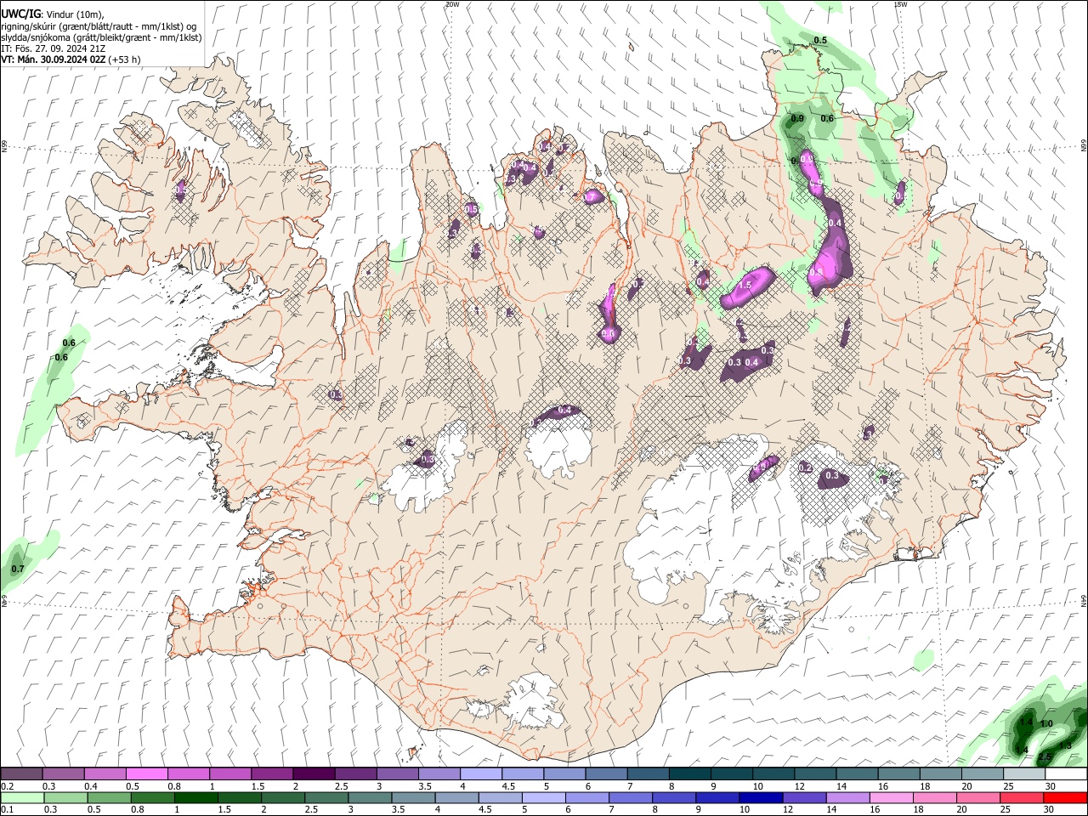Screen dimensions: 1088x816
Task: Click lower legend swatch between 2 and 2.5
Action: [x=282, y=797]
